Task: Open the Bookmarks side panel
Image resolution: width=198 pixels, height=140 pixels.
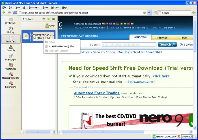Action: tap(11, 21)
